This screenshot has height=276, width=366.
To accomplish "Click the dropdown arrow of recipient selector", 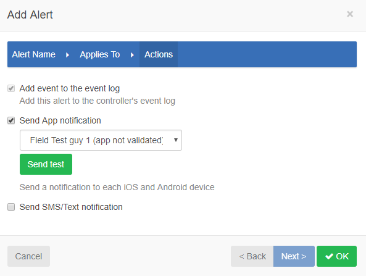I will click(176, 140).
